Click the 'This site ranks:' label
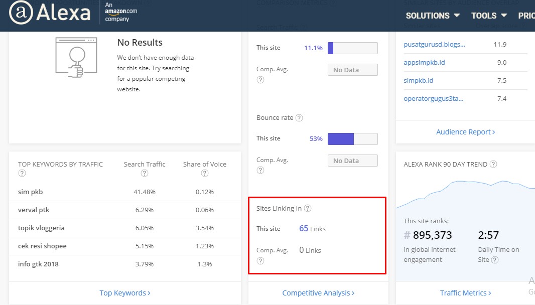This screenshot has height=305, width=535. tap(426, 221)
